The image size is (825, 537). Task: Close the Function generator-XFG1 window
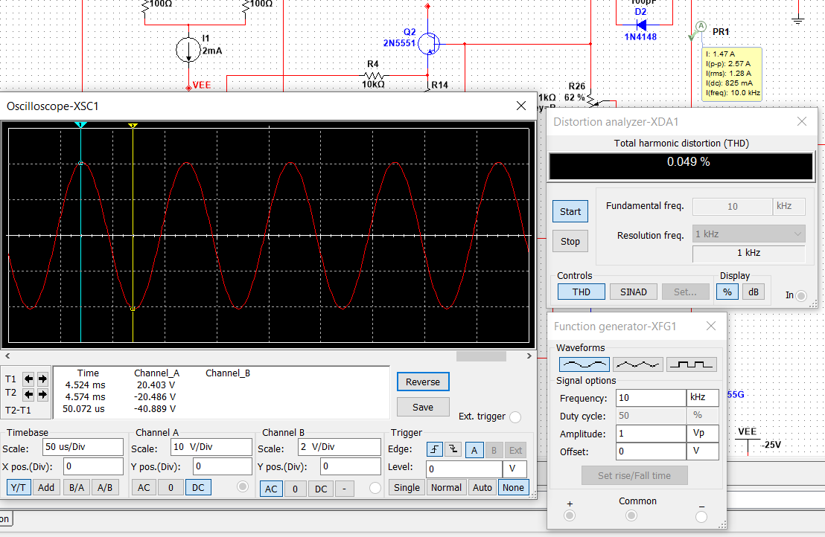click(711, 326)
